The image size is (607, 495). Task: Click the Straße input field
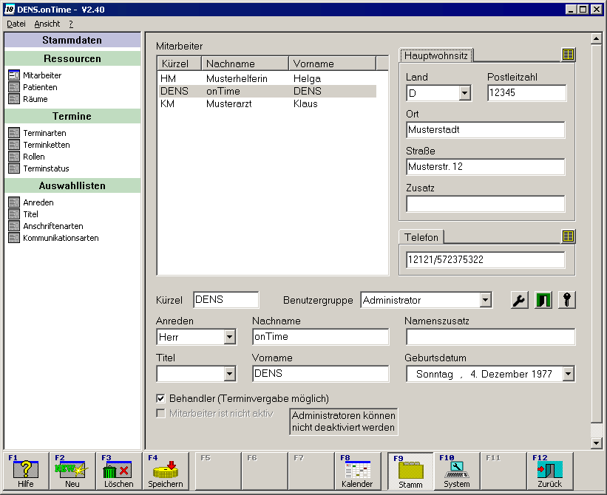[x=486, y=167]
